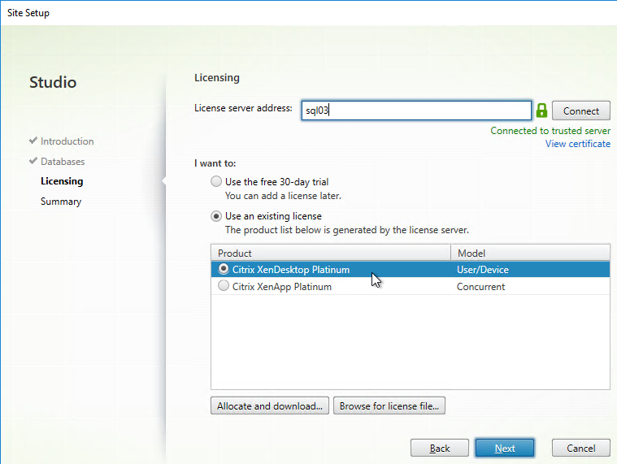Select the free 30-day trial option
The height and width of the screenshot is (464, 617).
pos(216,181)
